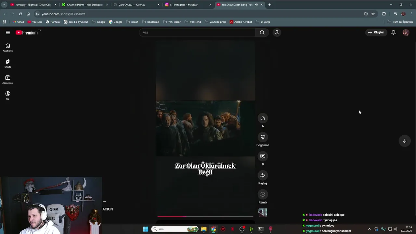Reload the page

point(20,14)
